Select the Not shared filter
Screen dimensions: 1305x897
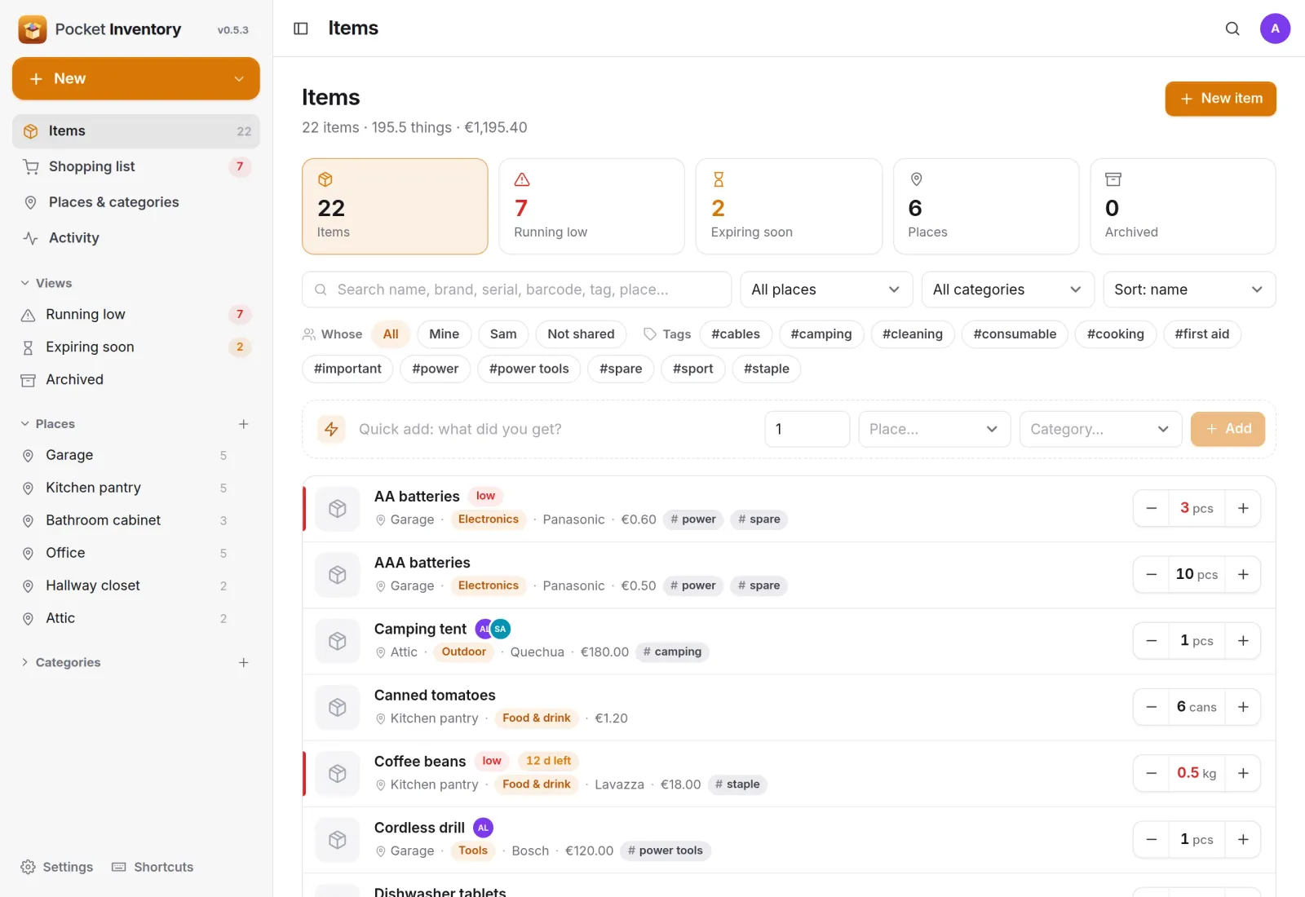point(581,334)
